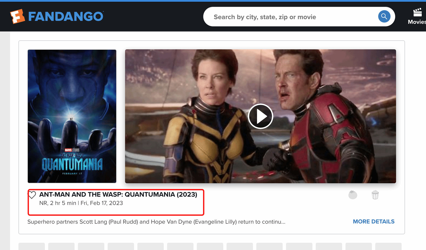This screenshot has width=426, height=250.
Task: Play the Quantumania trailer
Action: tap(260, 116)
